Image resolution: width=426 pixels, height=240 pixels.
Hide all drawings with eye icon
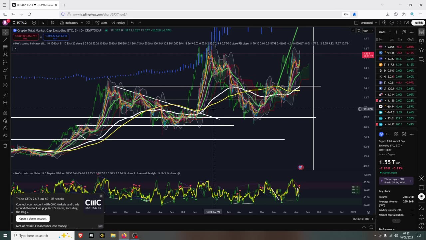5,136
